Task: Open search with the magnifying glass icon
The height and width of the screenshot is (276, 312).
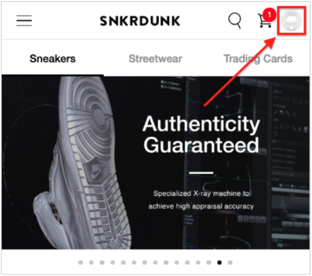Action: pos(235,20)
